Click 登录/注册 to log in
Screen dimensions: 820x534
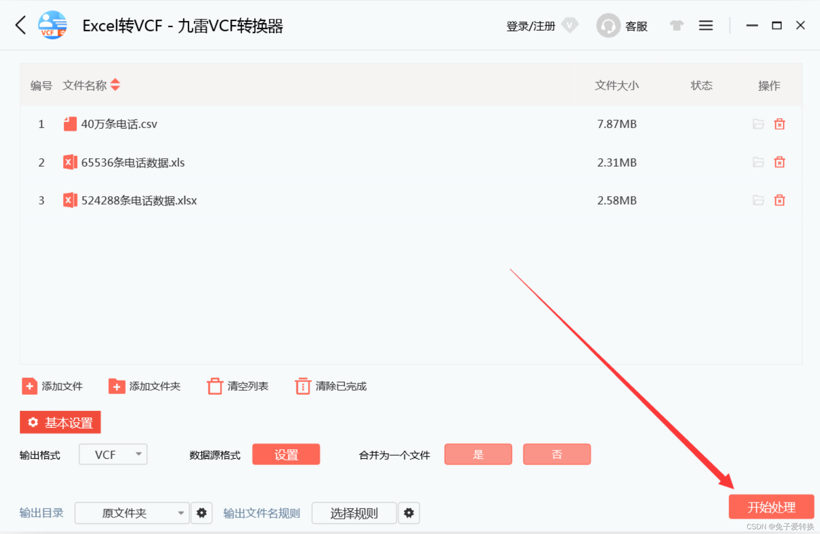point(530,26)
